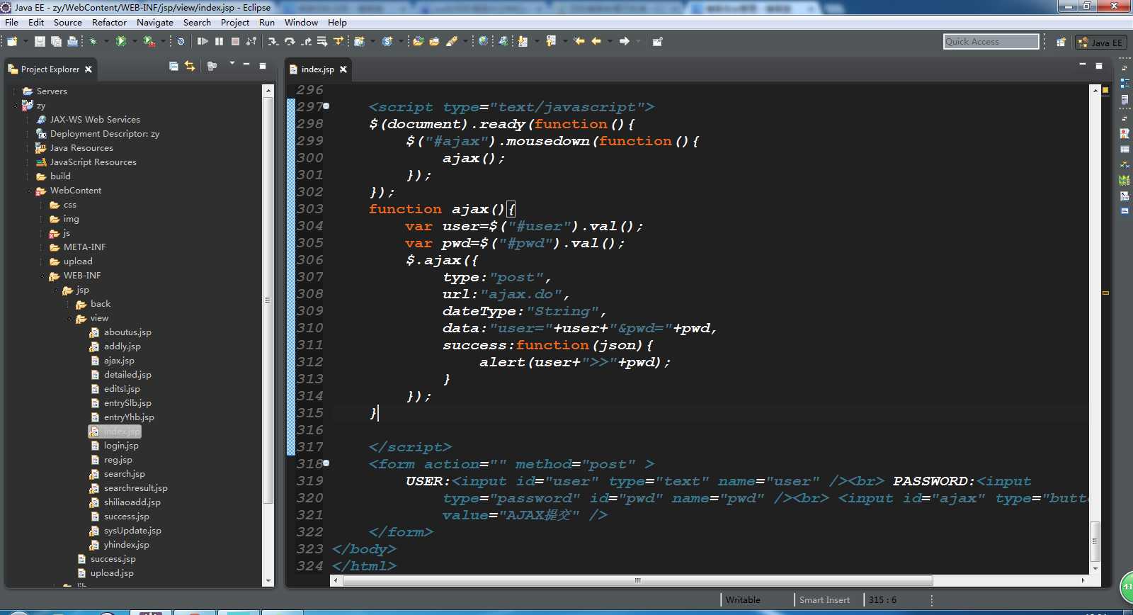Toggle Skip All Breakpoints
Screen dimensions: 1133x615
181,41
